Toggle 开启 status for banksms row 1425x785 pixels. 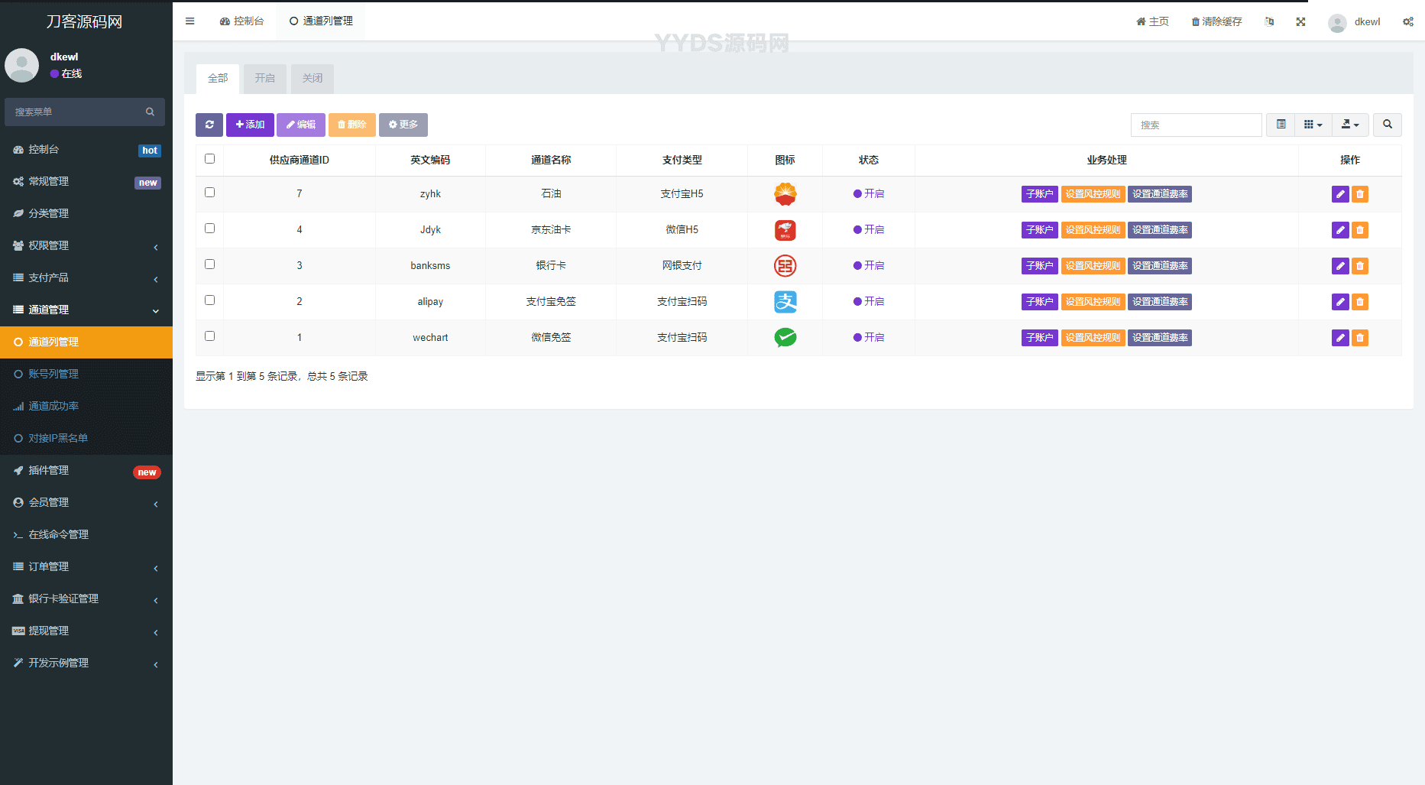[x=869, y=266]
